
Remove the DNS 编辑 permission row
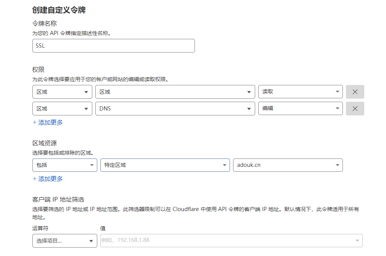pyautogui.click(x=355, y=109)
